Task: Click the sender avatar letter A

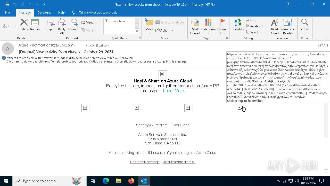Action: click(8, 49)
